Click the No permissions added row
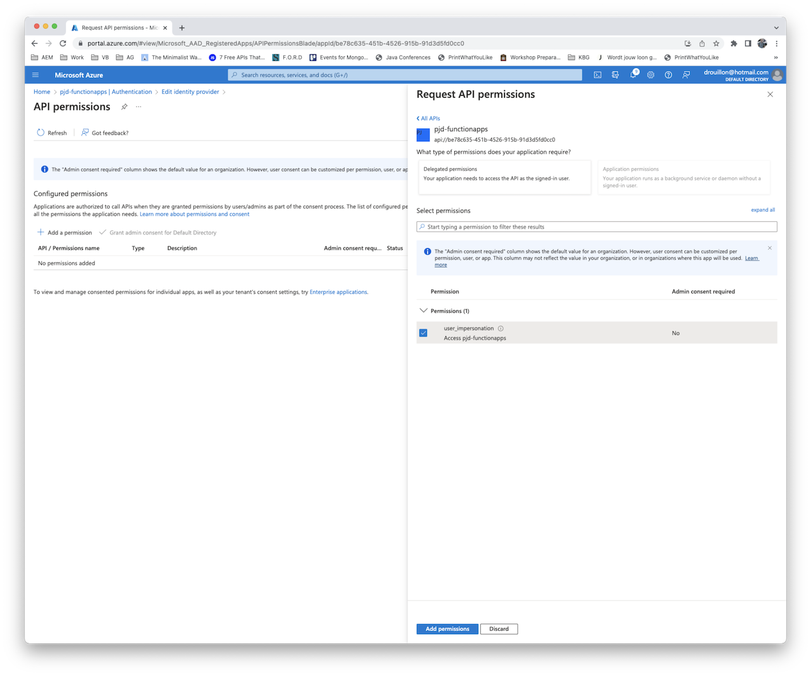This screenshot has width=811, height=676. pos(220,263)
